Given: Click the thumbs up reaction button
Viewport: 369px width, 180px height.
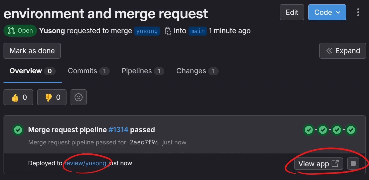Looking at the screenshot, I should pos(18,97).
